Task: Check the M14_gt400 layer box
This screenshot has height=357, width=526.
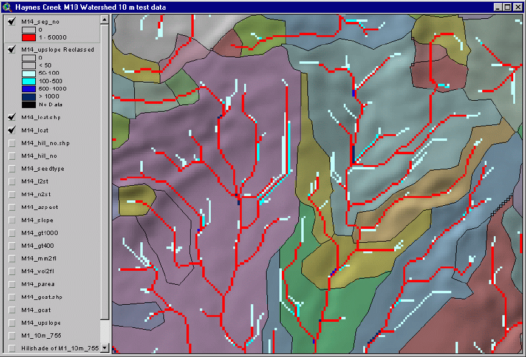Action: point(12,246)
